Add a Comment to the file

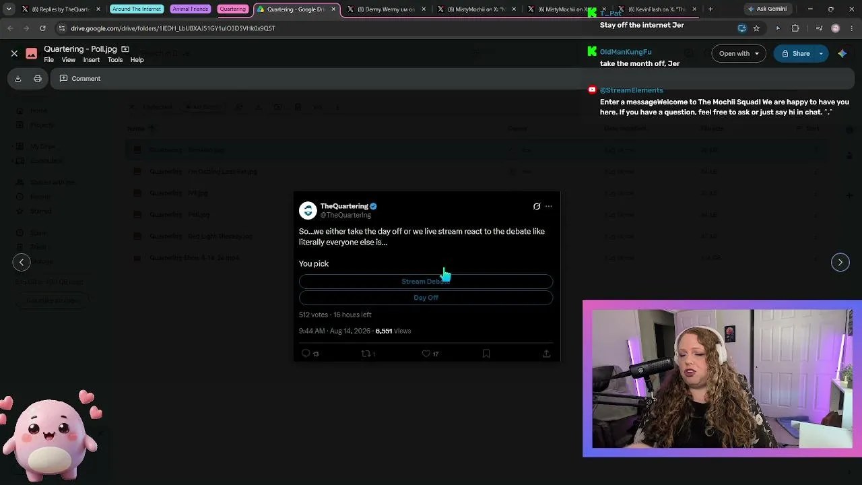click(x=80, y=79)
